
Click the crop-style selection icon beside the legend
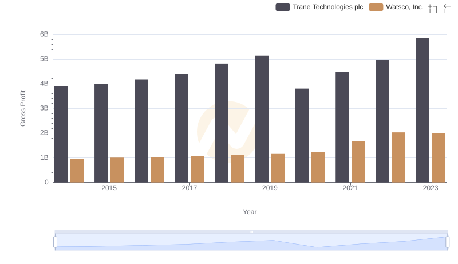[433, 9]
